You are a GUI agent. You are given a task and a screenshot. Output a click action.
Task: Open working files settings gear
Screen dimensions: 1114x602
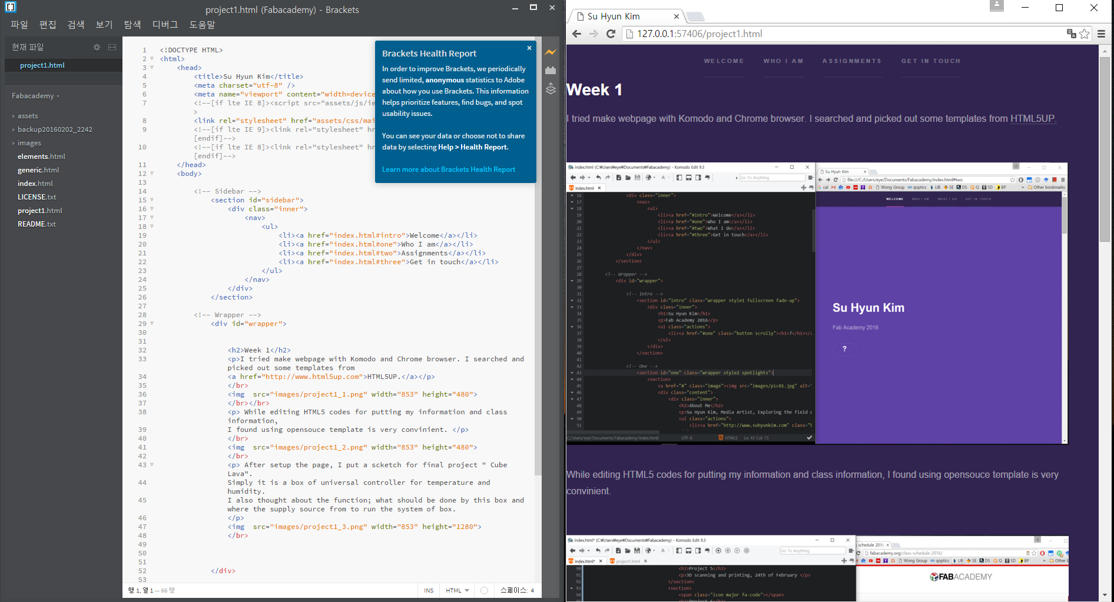click(x=97, y=47)
